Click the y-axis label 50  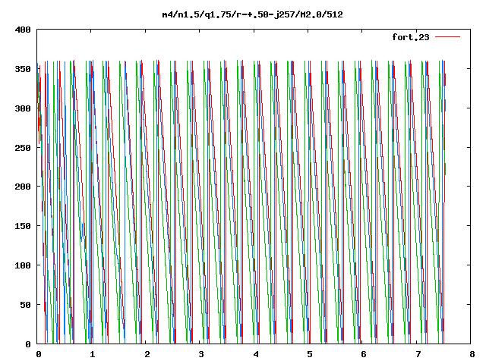point(25,305)
